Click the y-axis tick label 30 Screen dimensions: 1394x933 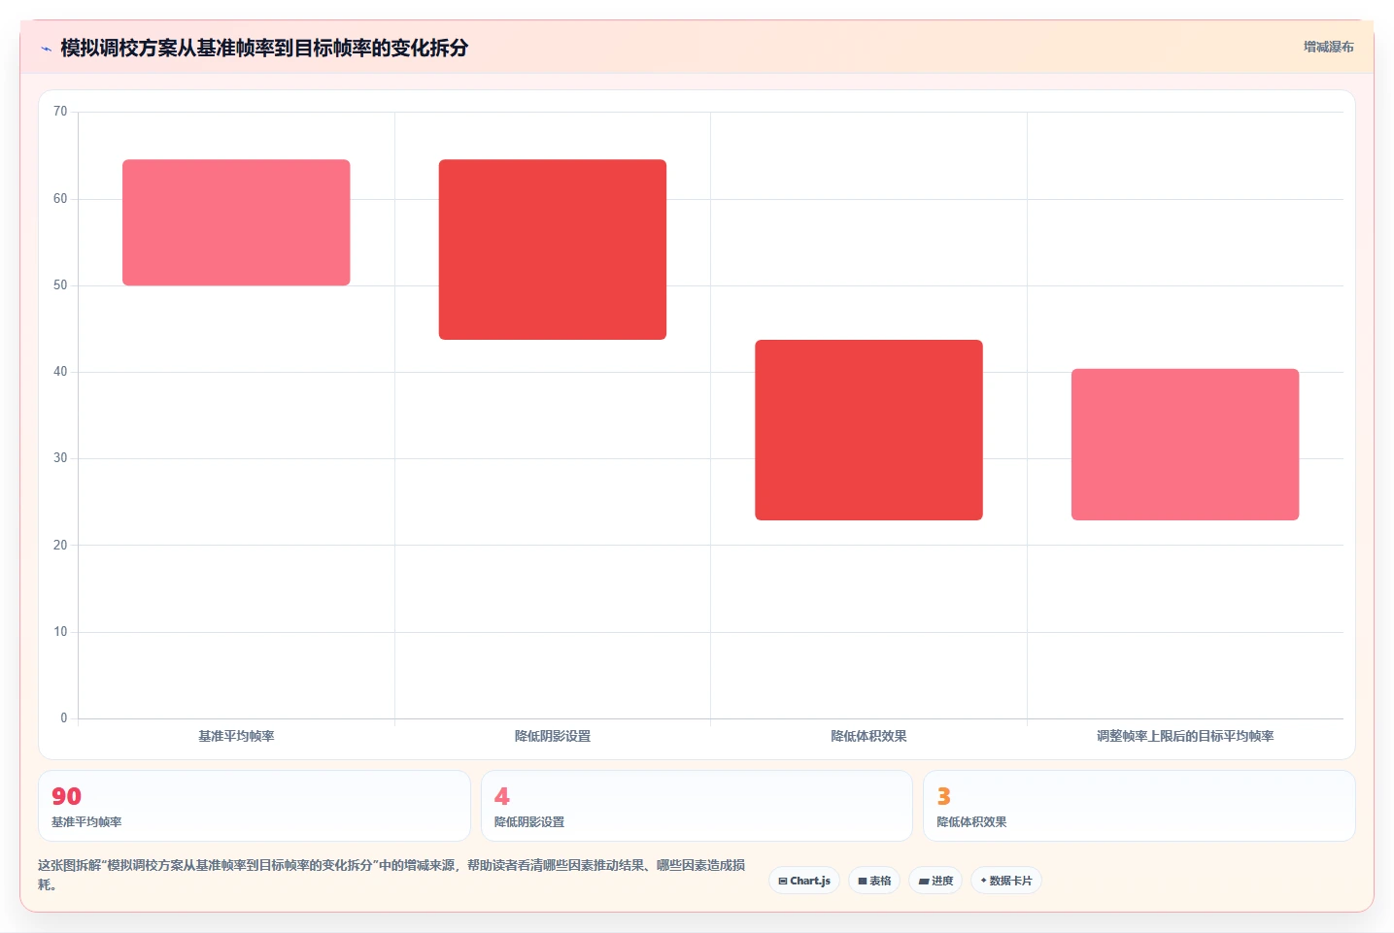[60, 458]
